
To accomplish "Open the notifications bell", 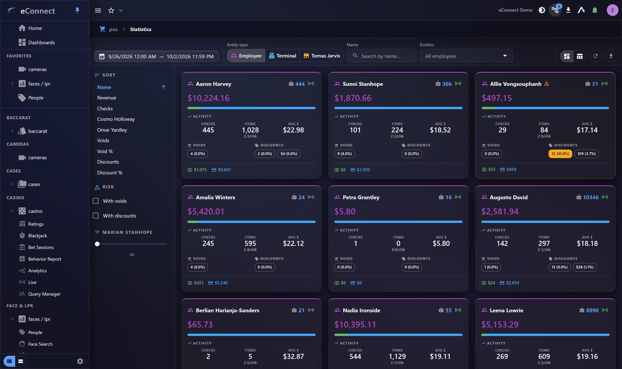I will pos(595,10).
